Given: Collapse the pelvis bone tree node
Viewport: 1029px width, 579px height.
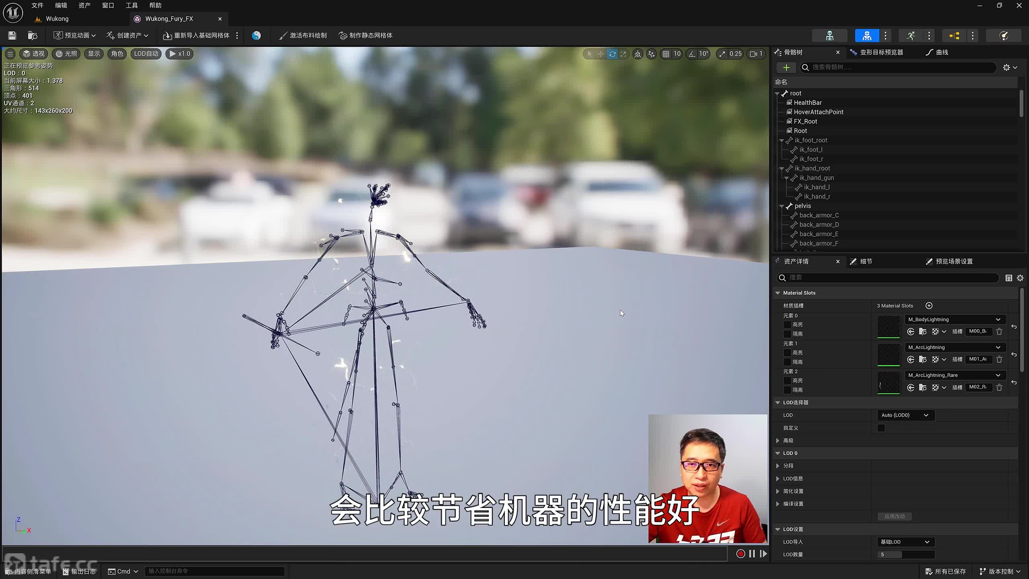Looking at the screenshot, I should pos(782,206).
